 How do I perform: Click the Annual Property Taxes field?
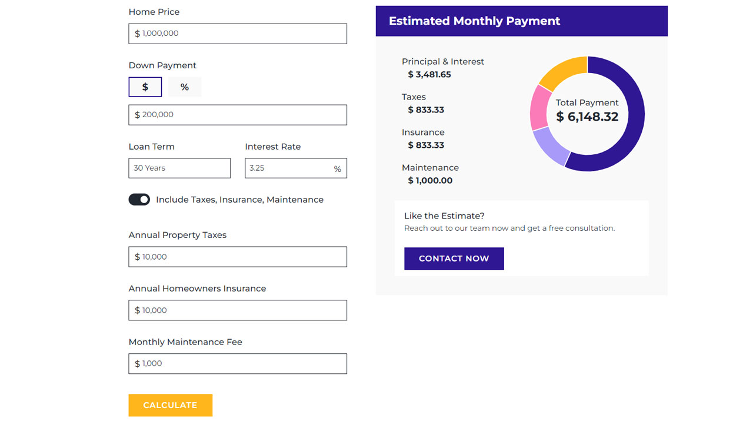[x=237, y=257]
